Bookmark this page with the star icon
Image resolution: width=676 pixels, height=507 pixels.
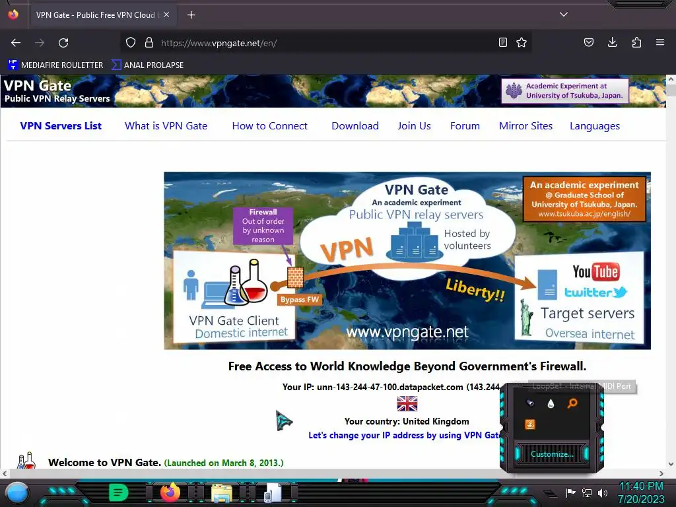pos(522,42)
